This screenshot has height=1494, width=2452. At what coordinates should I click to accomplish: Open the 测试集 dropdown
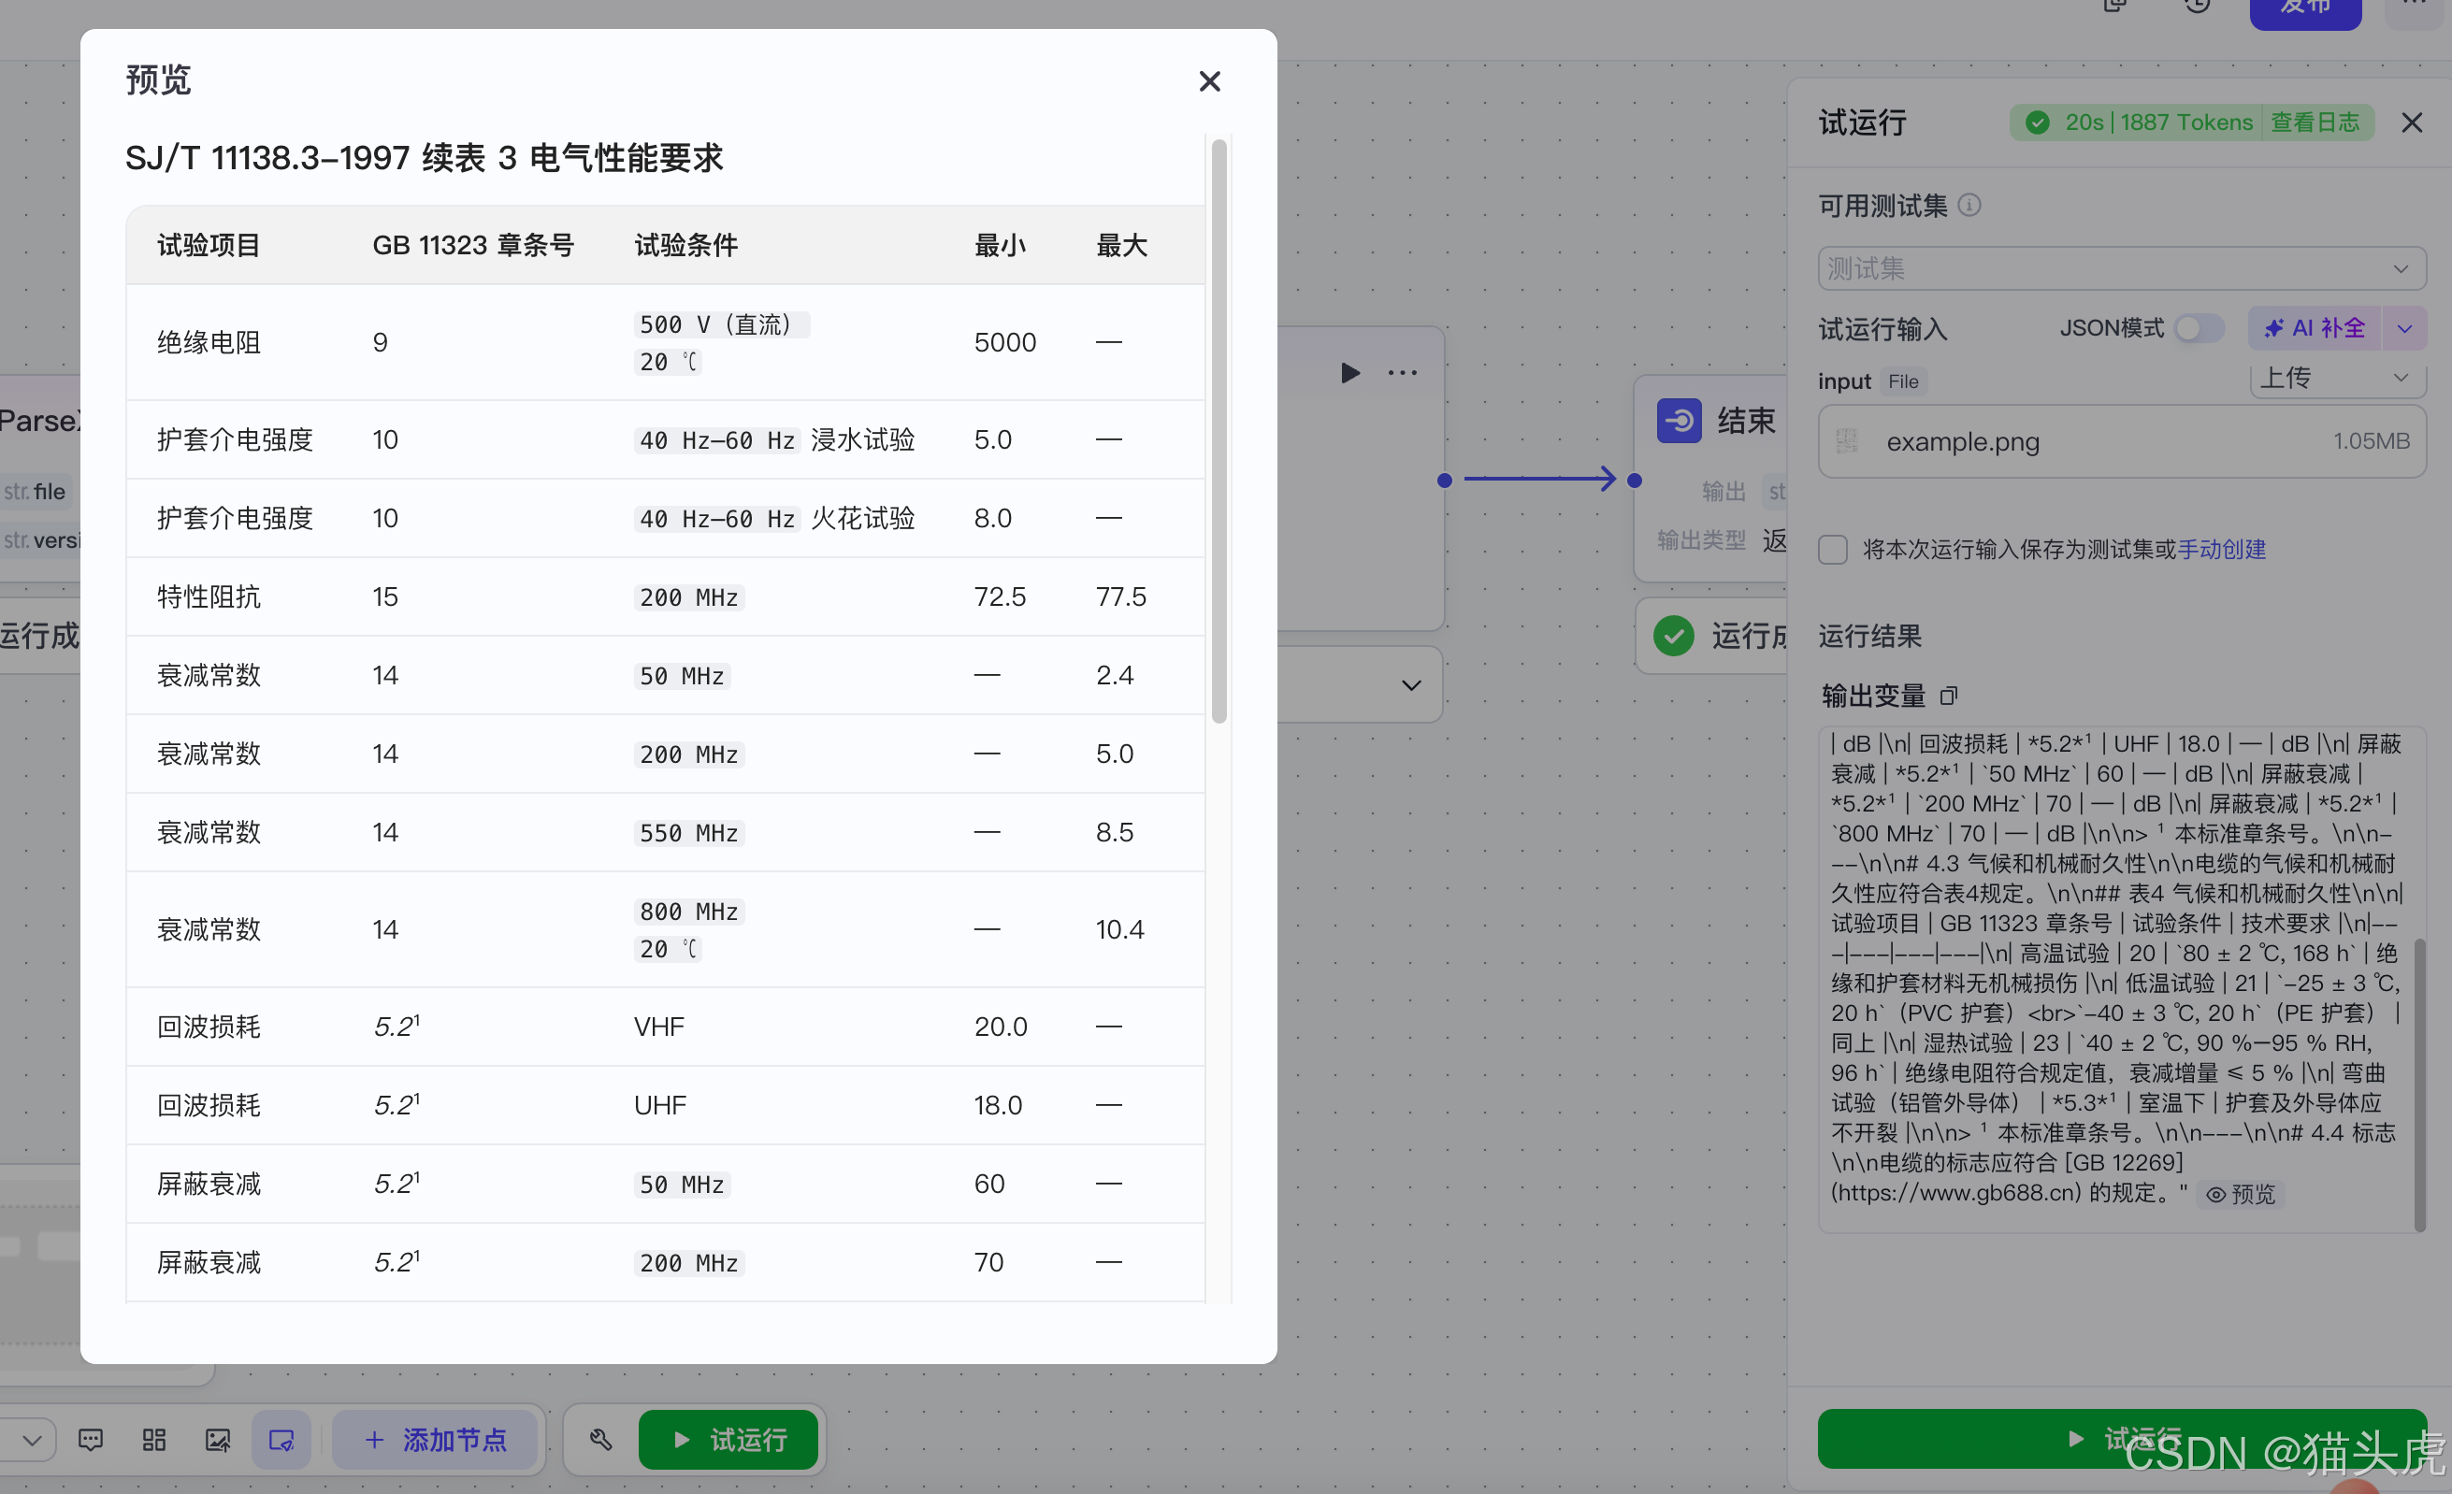[2122, 268]
